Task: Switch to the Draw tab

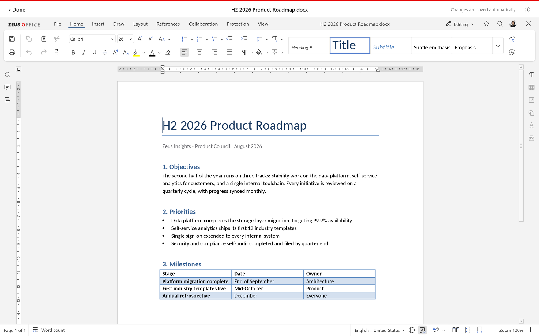Action: tap(119, 24)
